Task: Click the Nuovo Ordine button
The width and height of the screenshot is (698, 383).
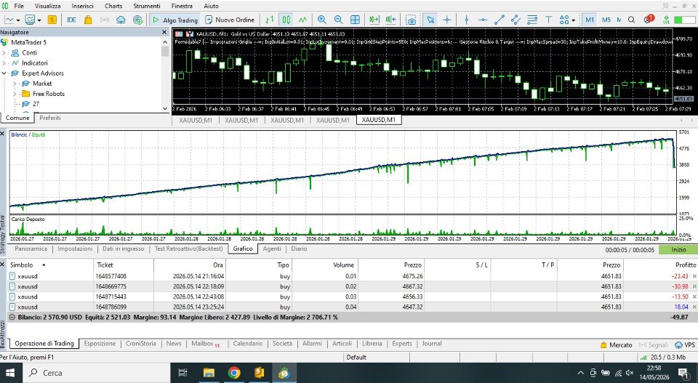Action: pos(230,20)
